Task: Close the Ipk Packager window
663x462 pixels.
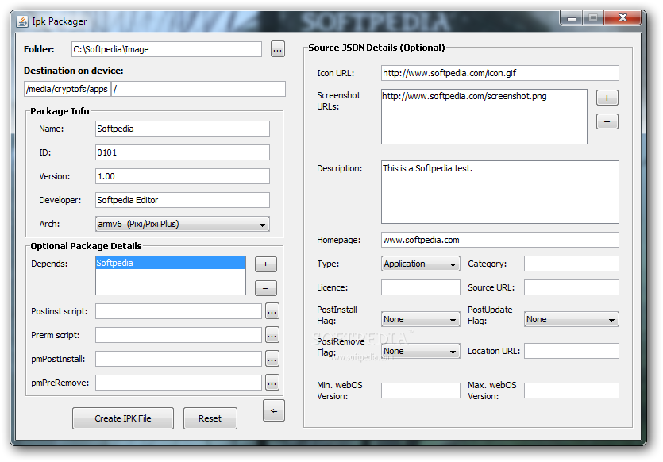Action: 623,17
